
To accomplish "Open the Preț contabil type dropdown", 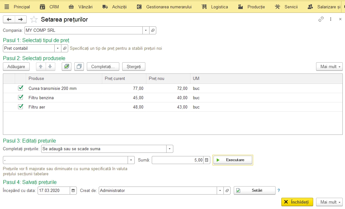I will (x=58, y=48).
